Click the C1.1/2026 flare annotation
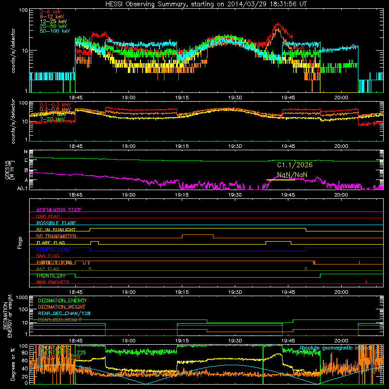This screenshot has width=389, height=389. coord(295,165)
